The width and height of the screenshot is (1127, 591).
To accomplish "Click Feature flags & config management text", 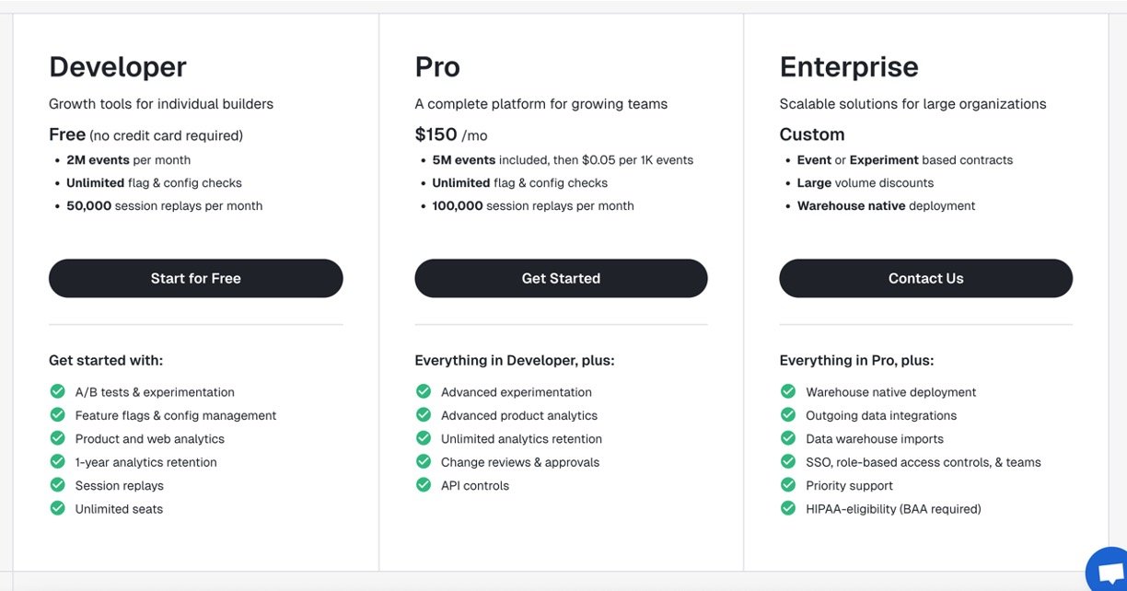I will pyautogui.click(x=176, y=415).
